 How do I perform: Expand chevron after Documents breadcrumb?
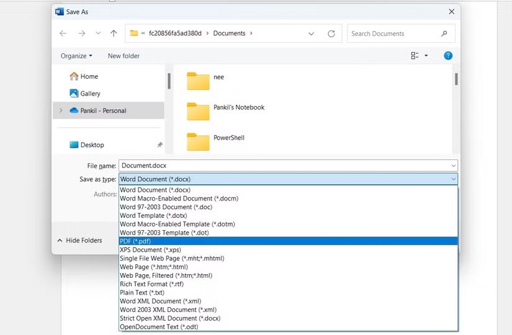(x=251, y=33)
